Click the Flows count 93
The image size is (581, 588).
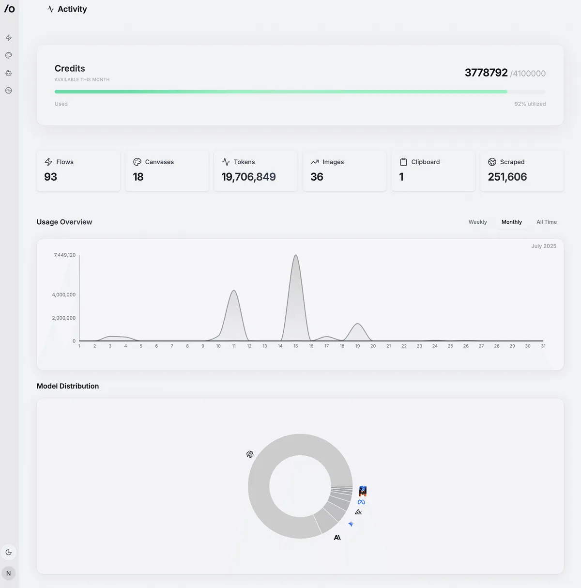tap(50, 177)
